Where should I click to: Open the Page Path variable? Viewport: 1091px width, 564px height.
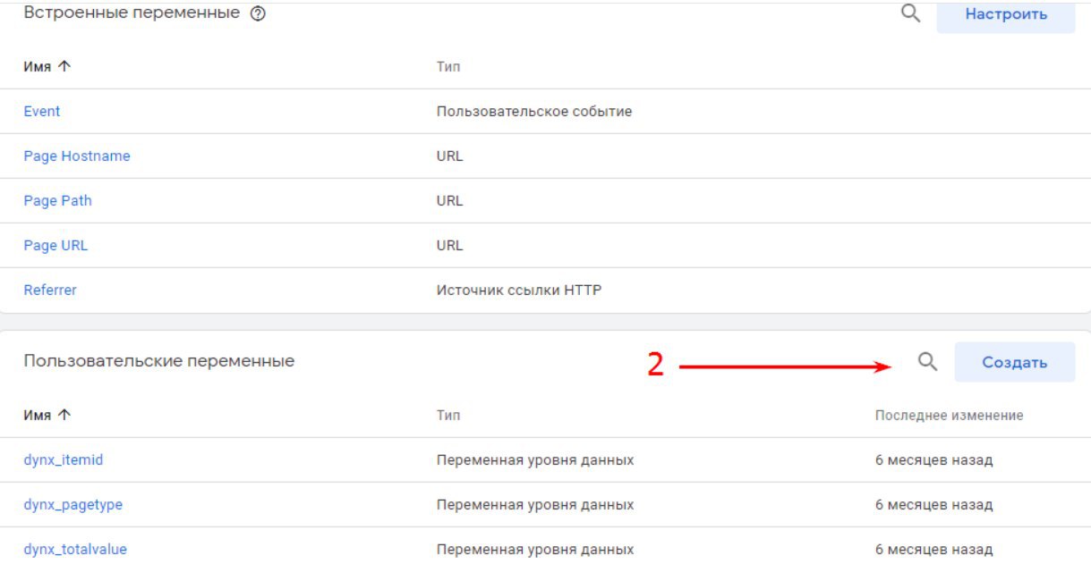pos(57,201)
